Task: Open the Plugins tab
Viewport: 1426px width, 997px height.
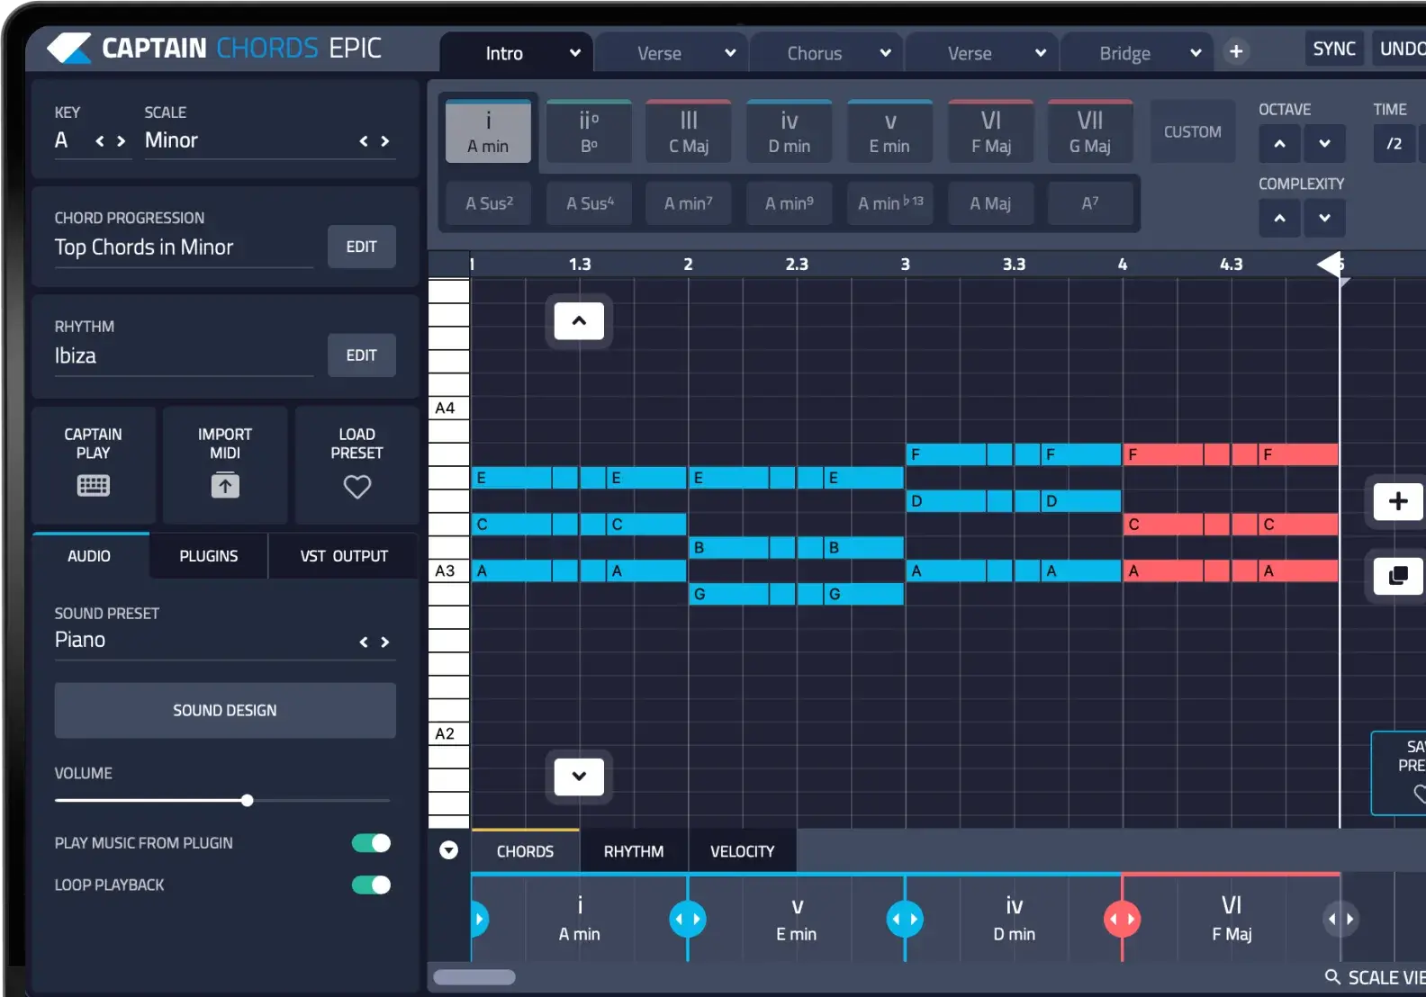Action: click(x=209, y=556)
